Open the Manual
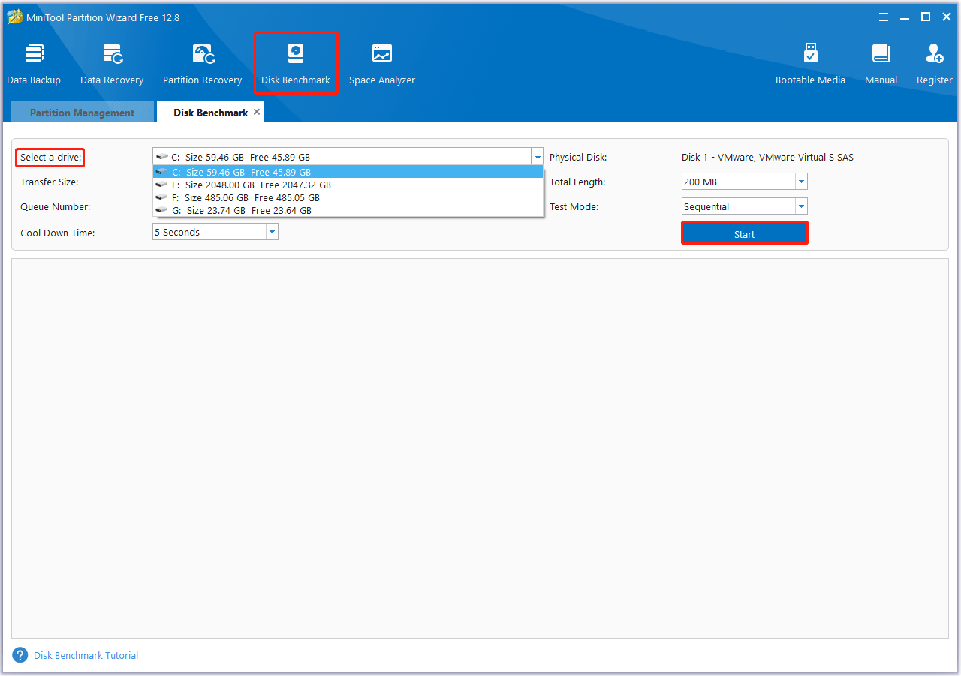The image size is (961, 677). click(880, 62)
